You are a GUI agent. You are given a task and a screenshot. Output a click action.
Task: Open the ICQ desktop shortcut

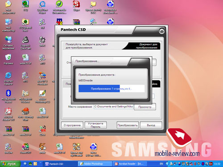click(25, 6)
